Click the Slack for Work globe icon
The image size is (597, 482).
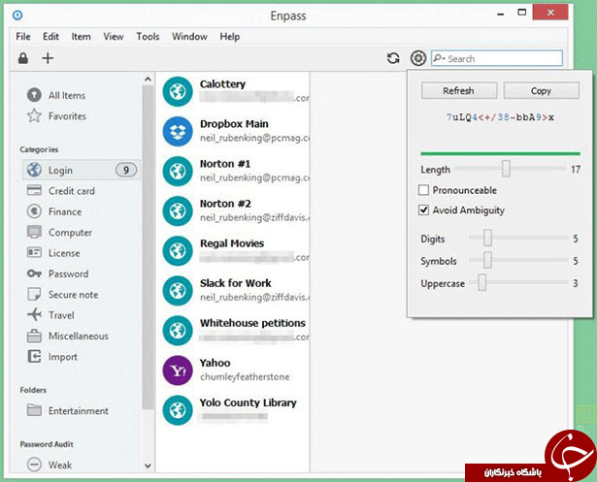point(178,291)
